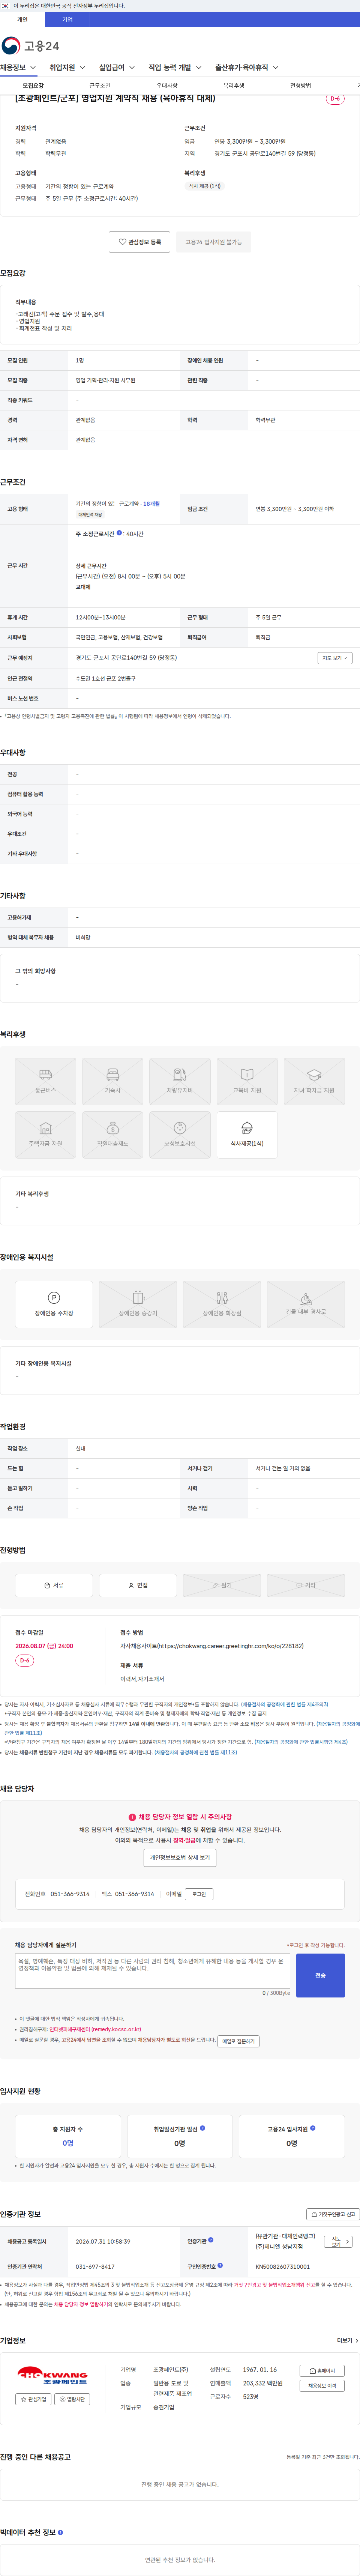Click the 장애인용 주차장 icon

pyautogui.click(x=54, y=1304)
